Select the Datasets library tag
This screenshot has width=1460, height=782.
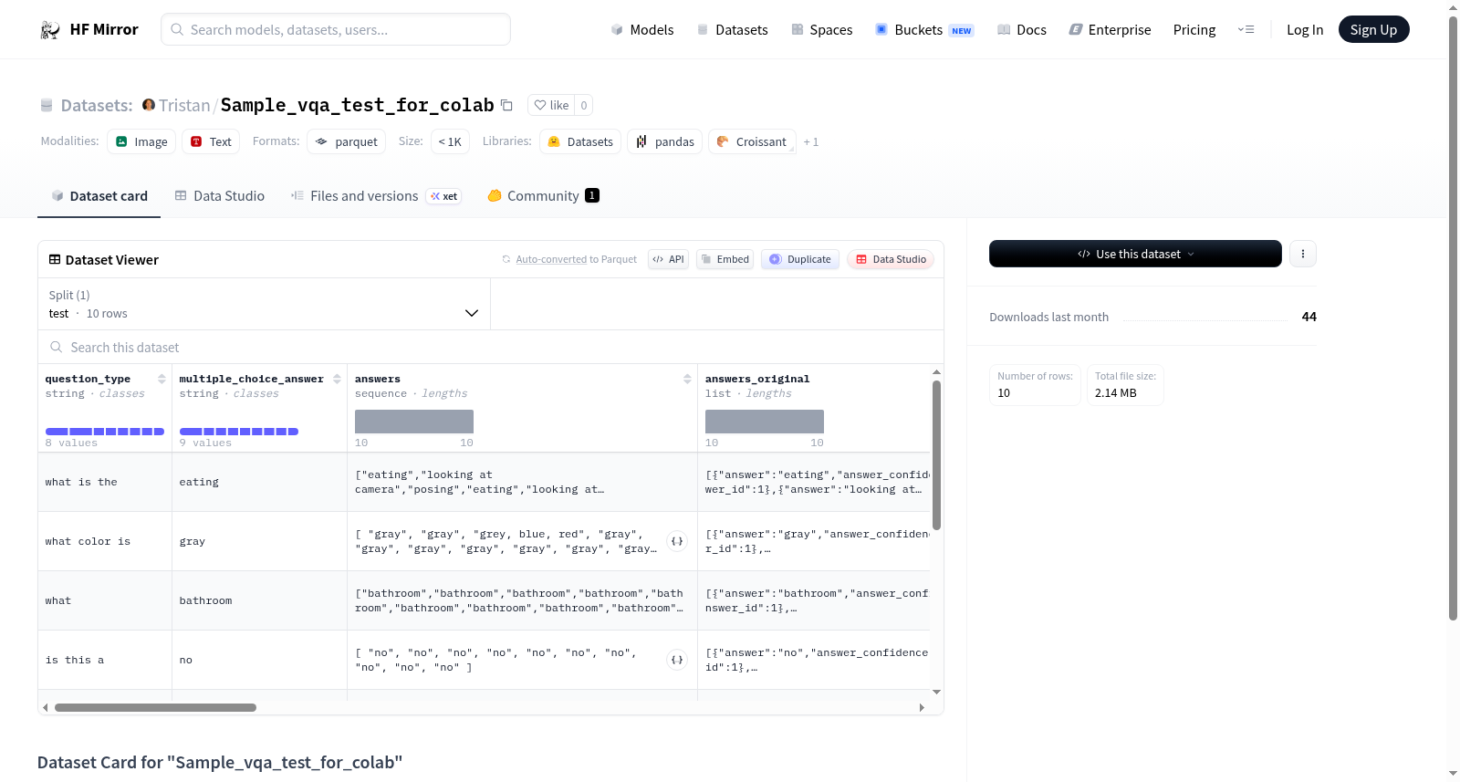point(580,141)
